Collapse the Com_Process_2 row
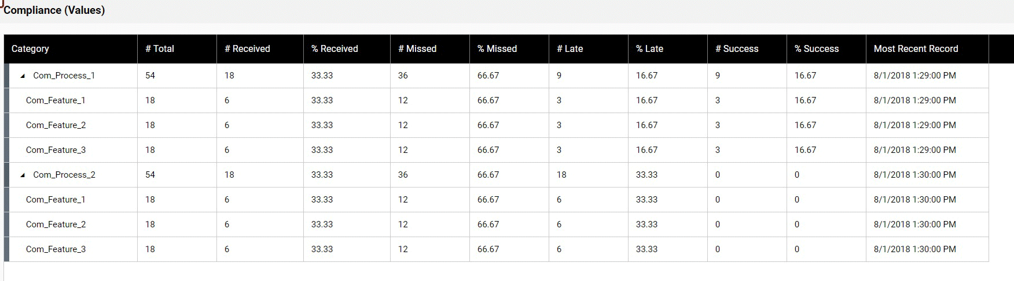Image resolution: width=1014 pixels, height=281 pixels. pyautogui.click(x=23, y=175)
